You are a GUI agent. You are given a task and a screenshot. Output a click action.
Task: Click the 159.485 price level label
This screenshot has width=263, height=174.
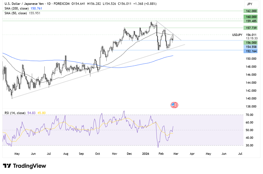250,21
